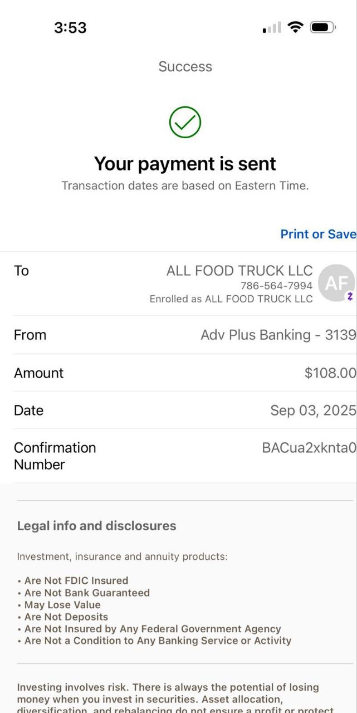Click the Print or Save link
This screenshot has width=357, height=713.
(317, 234)
